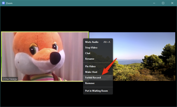Open Chat from the context menu
This screenshot has height=107, width=177.
[x=98, y=53]
